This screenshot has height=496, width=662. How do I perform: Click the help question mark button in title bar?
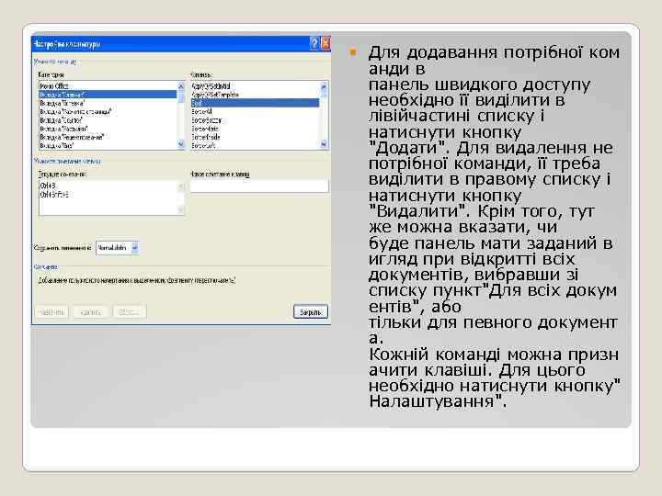(314, 43)
